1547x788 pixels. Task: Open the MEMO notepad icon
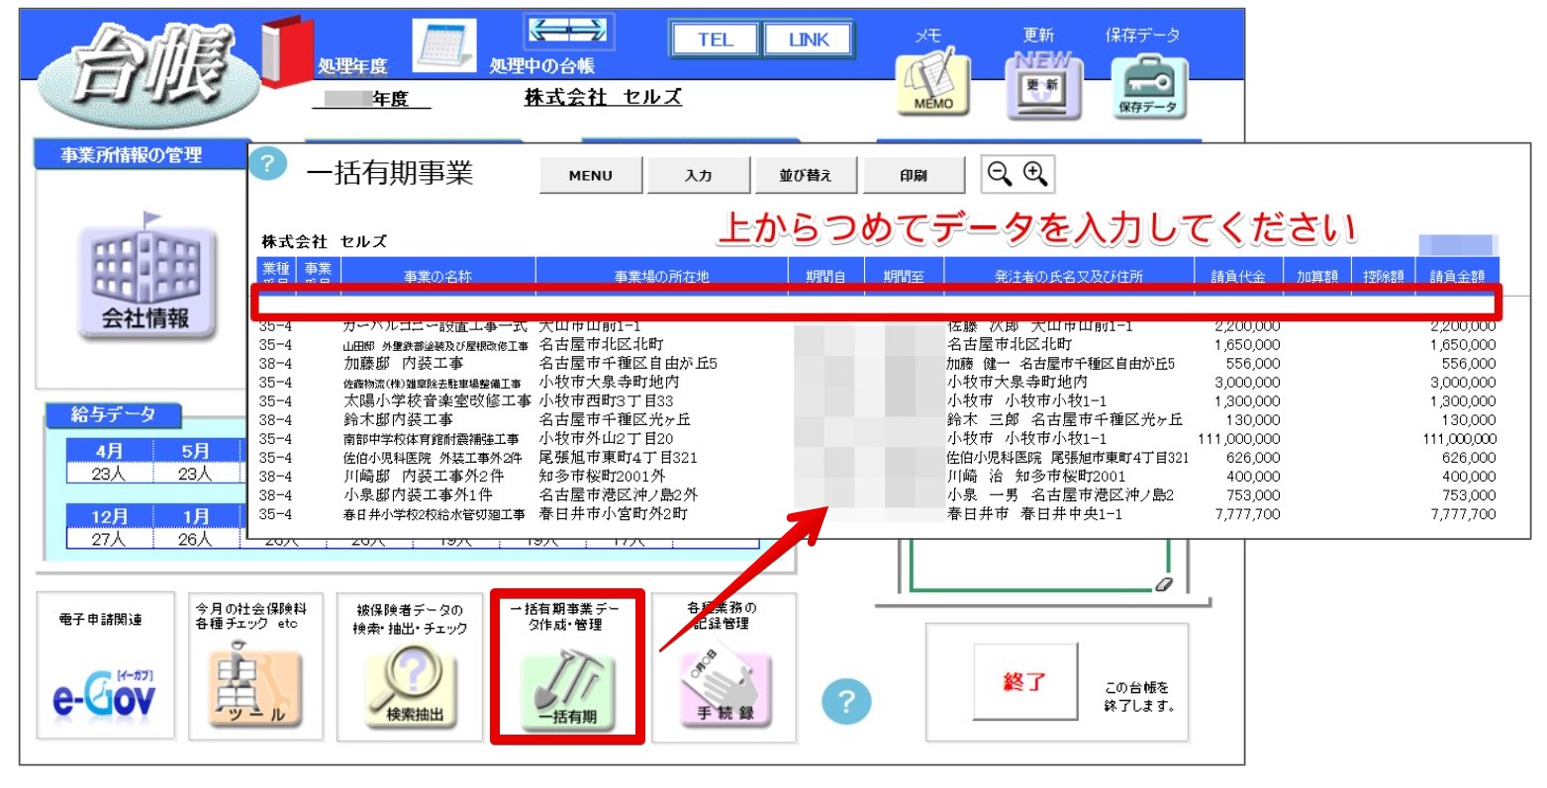click(x=932, y=85)
